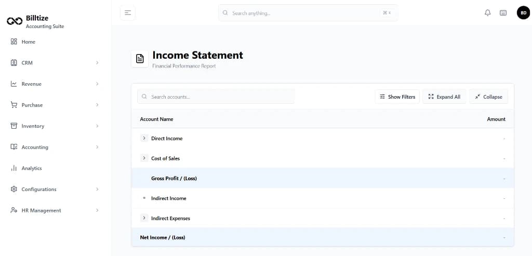This screenshot has height=256, width=532.
Task: Select the Direct Income label
Action: [x=167, y=138]
